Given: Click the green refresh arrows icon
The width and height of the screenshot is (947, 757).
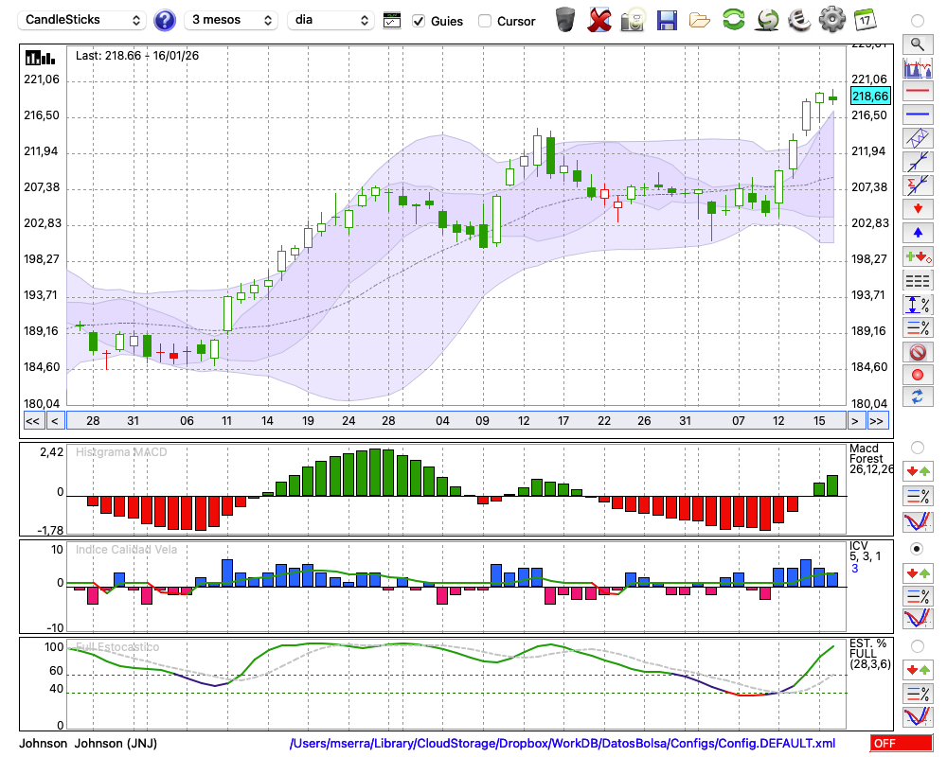Looking at the screenshot, I should point(733,20).
